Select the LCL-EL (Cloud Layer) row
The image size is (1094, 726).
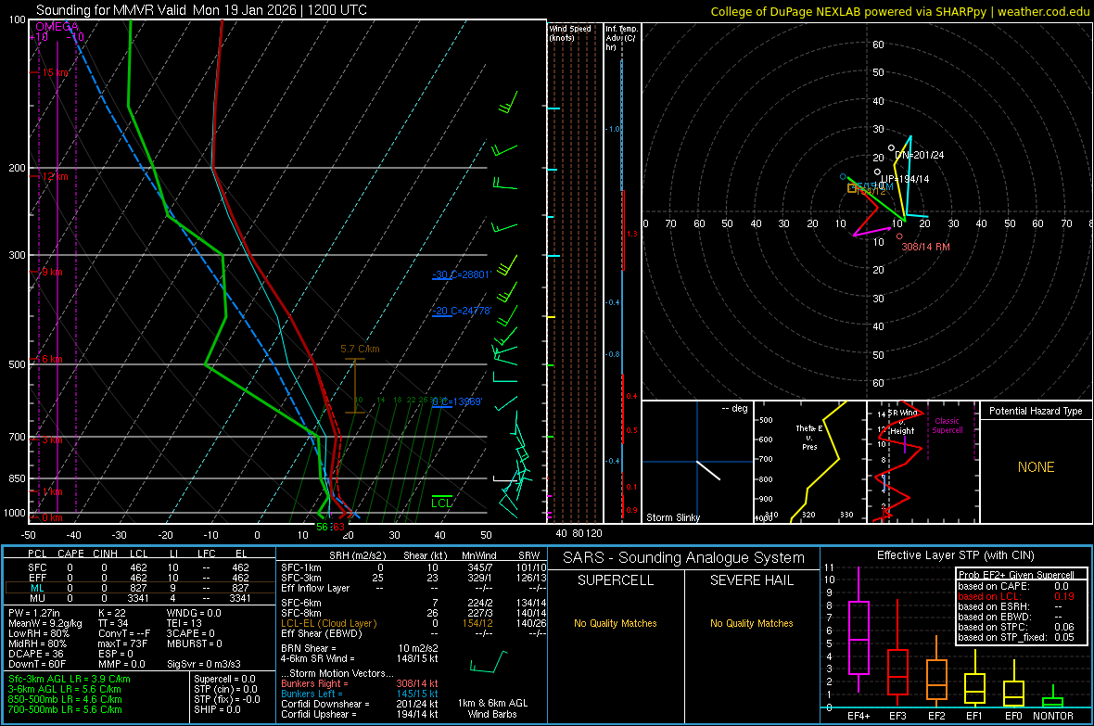point(413,623)
